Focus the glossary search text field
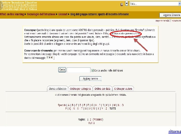This screenshot has width=181, height=135. click(x=78, y=70)
